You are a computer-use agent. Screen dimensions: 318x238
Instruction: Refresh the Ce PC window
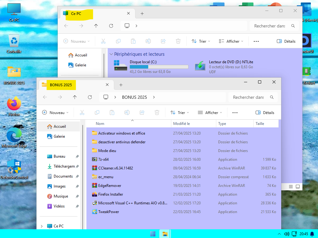[111, 26]
